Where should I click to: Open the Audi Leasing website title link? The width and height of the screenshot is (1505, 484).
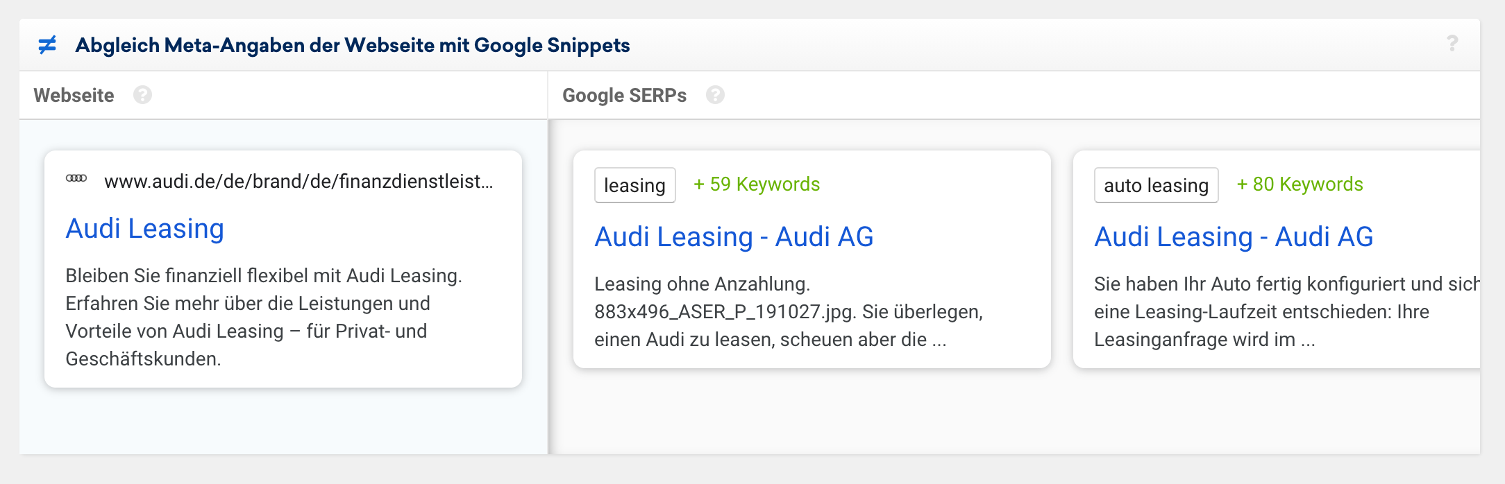pyautogui.click(x=144, y=229)
